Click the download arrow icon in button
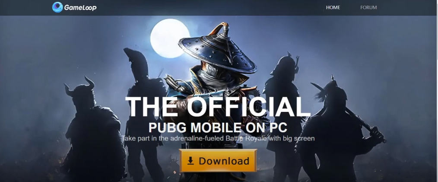The width and height of the screenshot is (438, 182). 190,161
